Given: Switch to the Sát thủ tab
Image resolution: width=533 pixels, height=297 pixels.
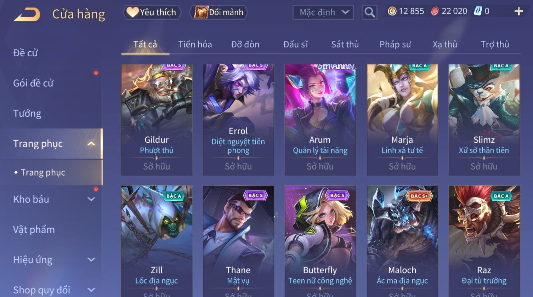Looking at the screenshot, I should (345, 44).
